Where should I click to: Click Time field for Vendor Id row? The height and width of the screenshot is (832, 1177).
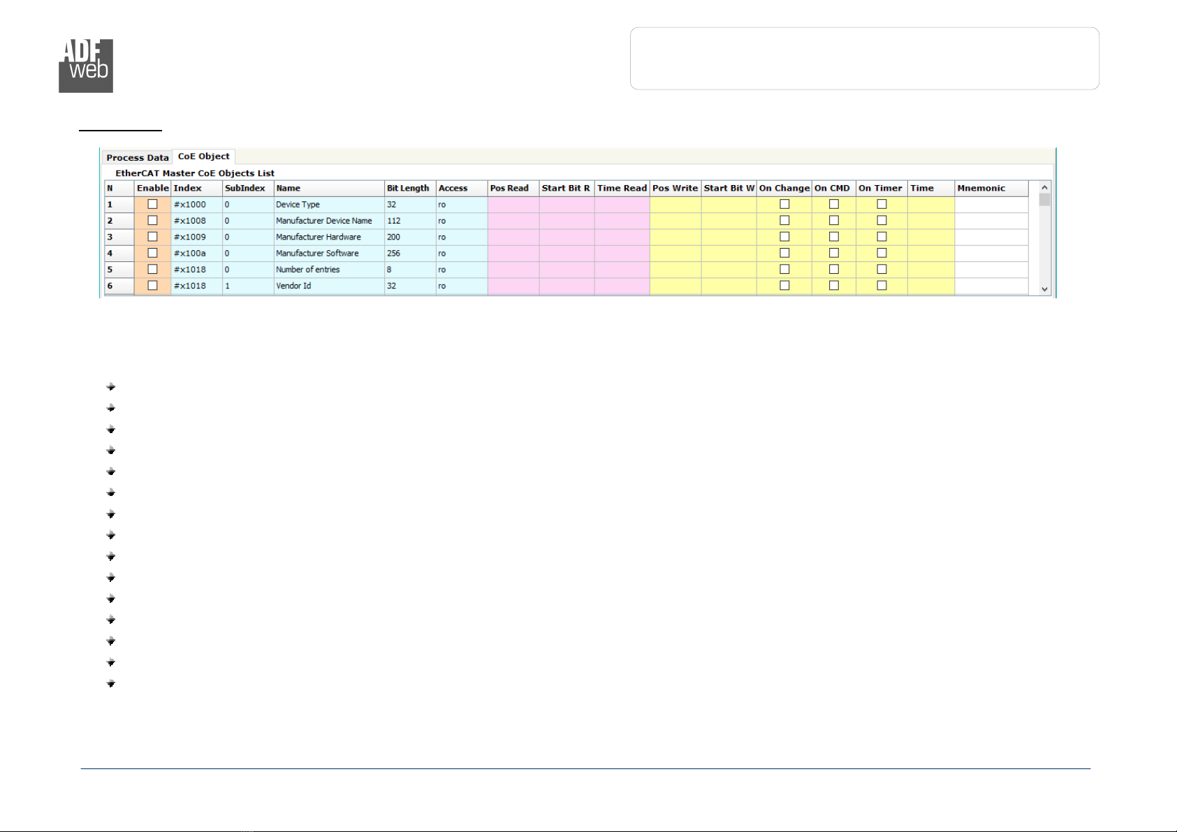(x=931, y=285)
